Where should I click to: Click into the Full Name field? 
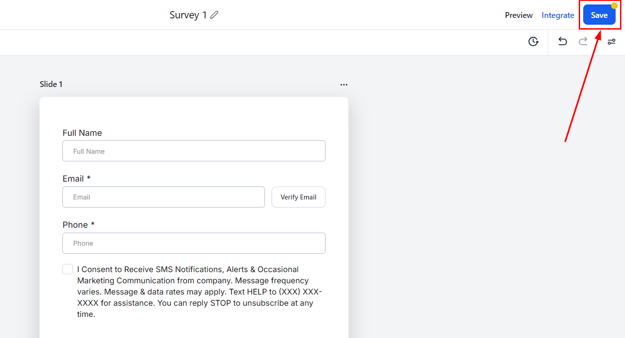[194, 151]
